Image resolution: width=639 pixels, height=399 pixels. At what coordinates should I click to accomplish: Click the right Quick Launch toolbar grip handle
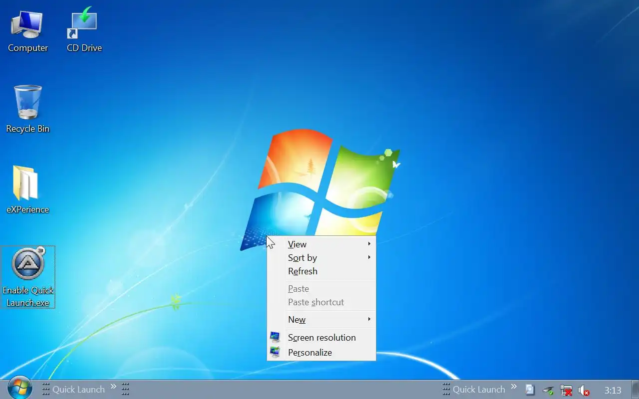(446, 389)
